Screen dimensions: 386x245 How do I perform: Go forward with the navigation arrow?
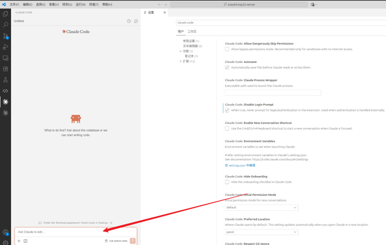[x=166, y=4]
